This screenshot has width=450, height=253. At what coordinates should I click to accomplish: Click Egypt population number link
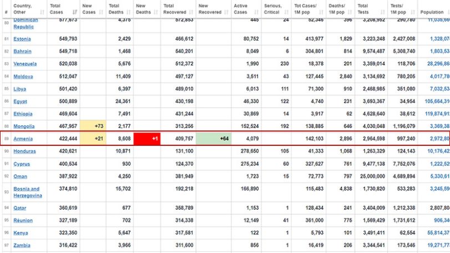click(x=437, y=102)
